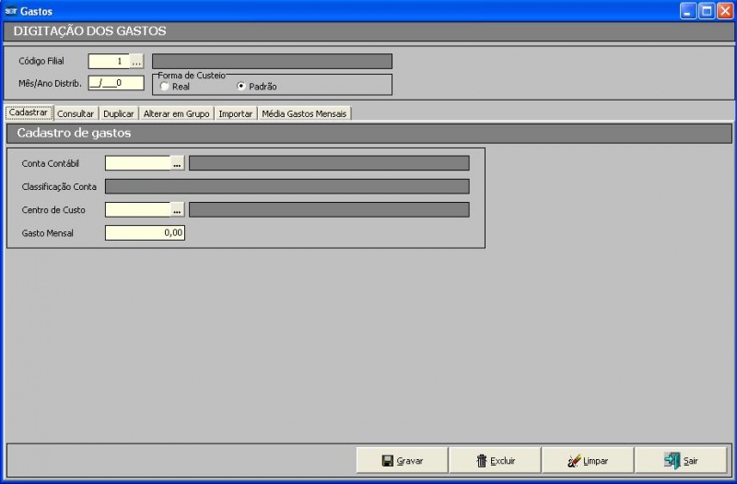Select the Cadastrar tab
737x484 pixels.
(x=28, y=112)
